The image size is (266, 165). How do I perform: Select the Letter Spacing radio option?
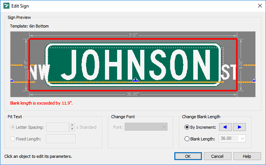(x=13, y=127)
